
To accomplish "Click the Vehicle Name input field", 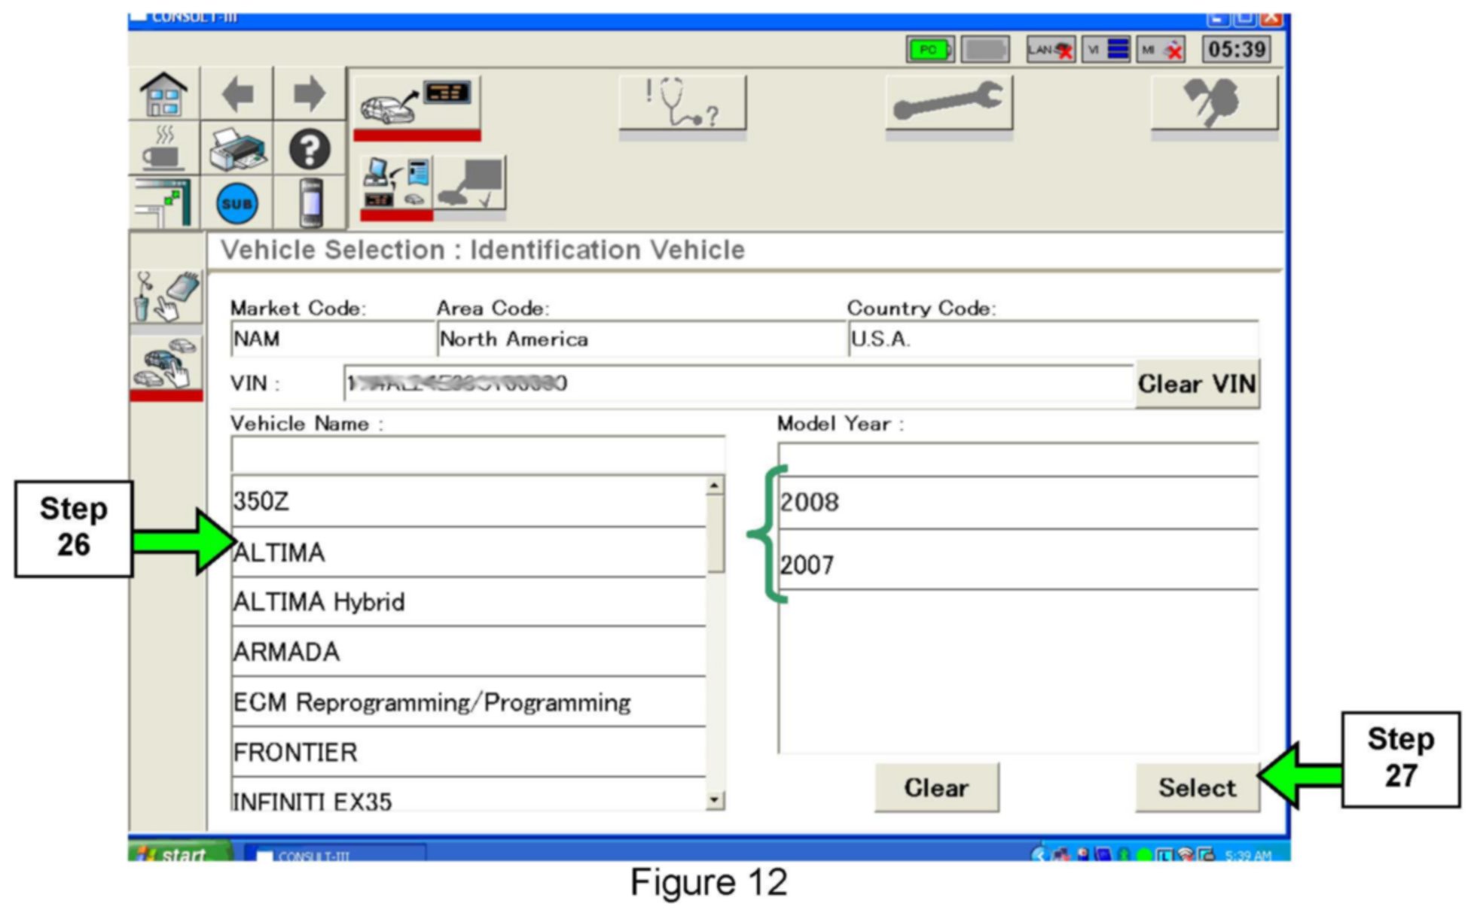I will point(478,455).
